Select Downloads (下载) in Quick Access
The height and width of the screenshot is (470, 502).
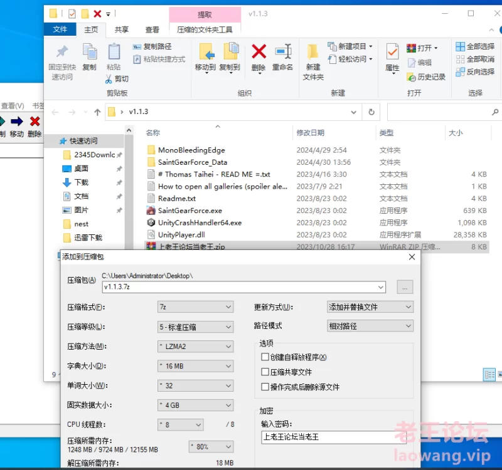click(x=82, y=182)
